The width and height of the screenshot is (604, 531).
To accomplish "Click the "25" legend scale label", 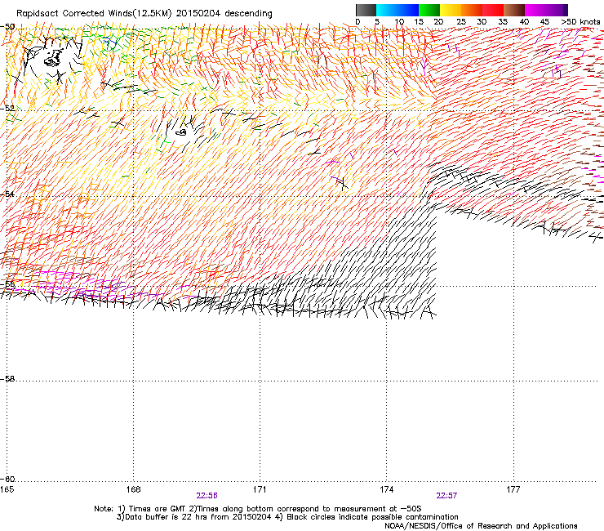I will point(461,22).
